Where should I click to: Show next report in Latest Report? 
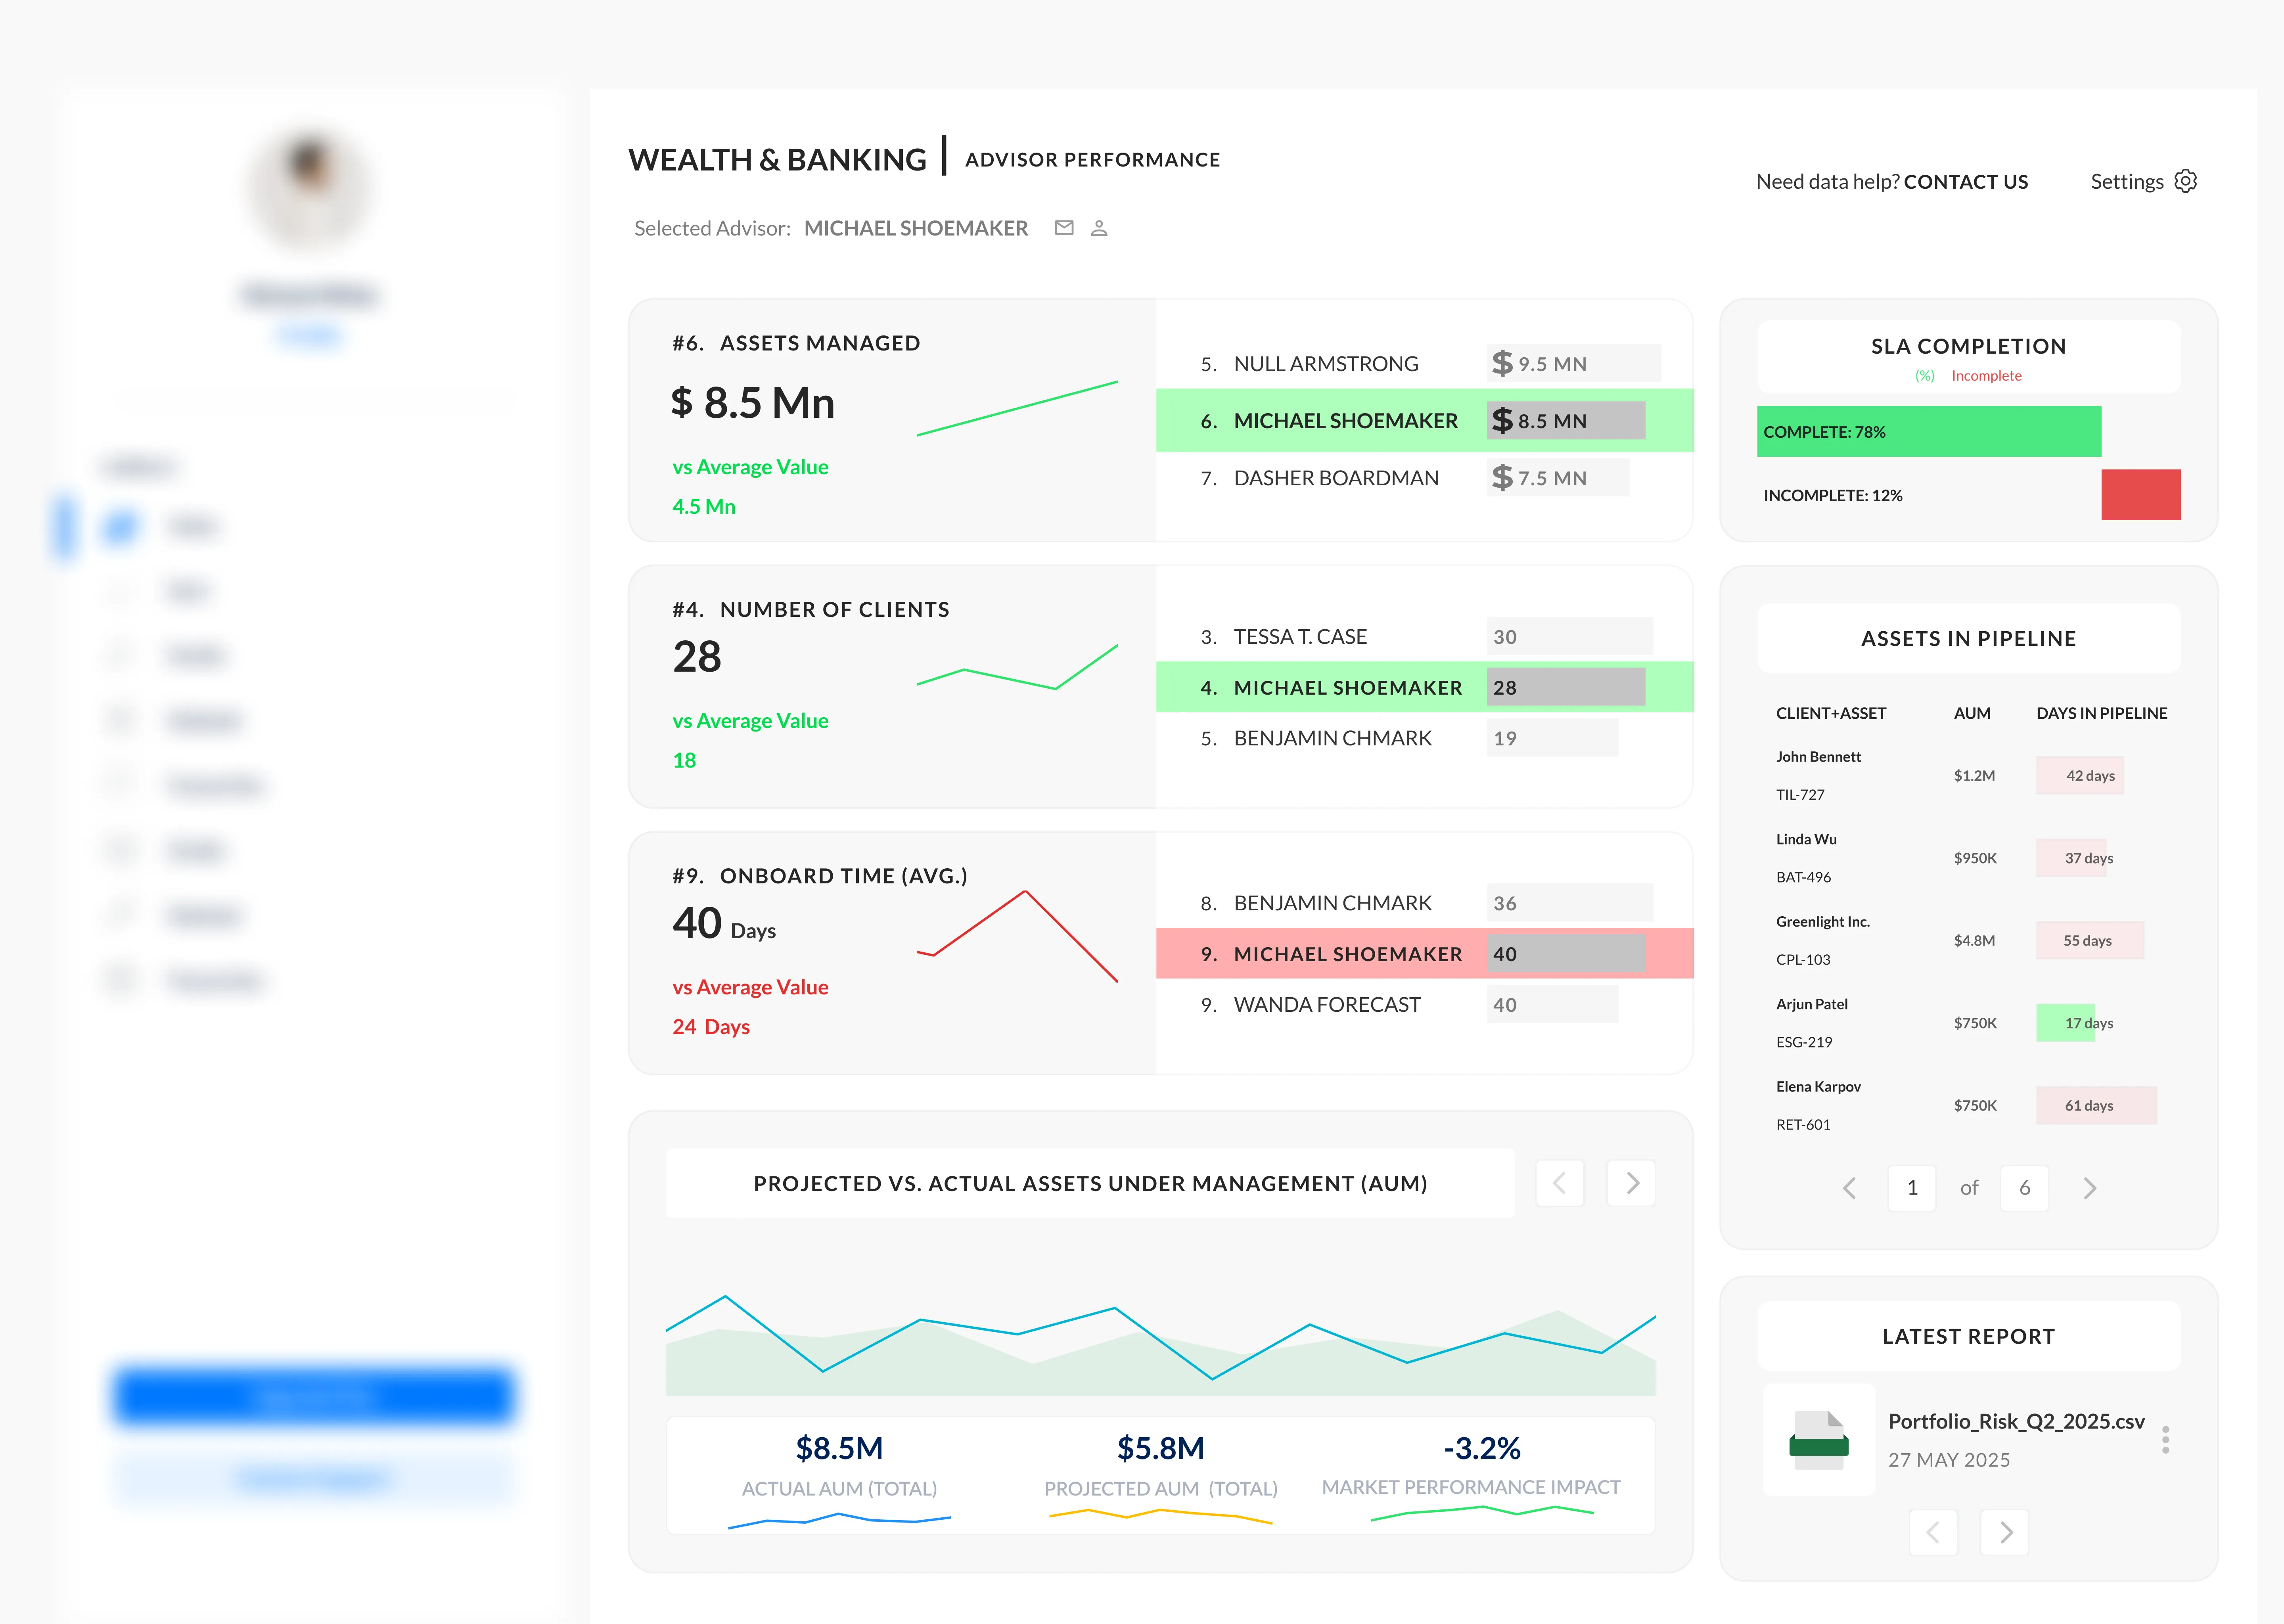[x=2005, y=1532]
